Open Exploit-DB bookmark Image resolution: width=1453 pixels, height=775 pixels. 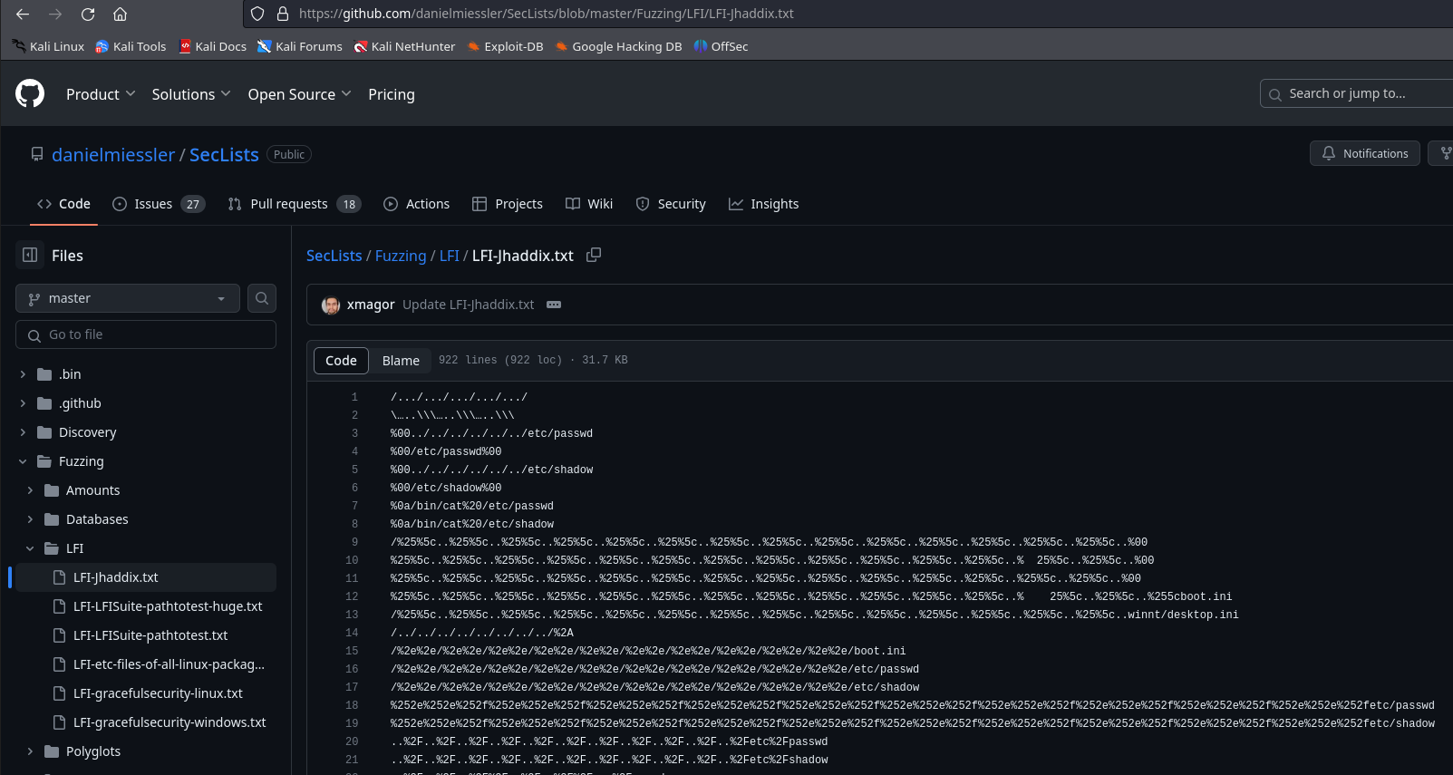[505, 46]
